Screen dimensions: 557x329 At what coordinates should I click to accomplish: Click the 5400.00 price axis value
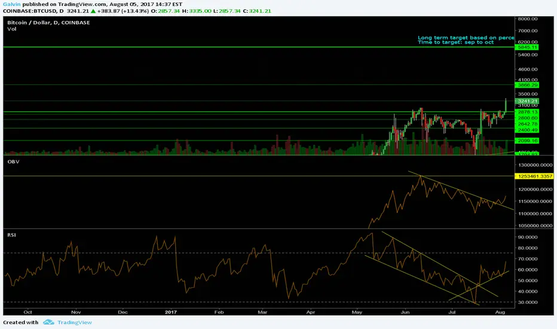(528, 55)
